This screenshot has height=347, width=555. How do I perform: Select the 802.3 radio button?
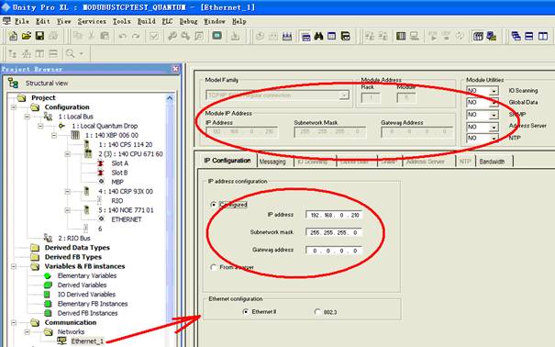317,311
